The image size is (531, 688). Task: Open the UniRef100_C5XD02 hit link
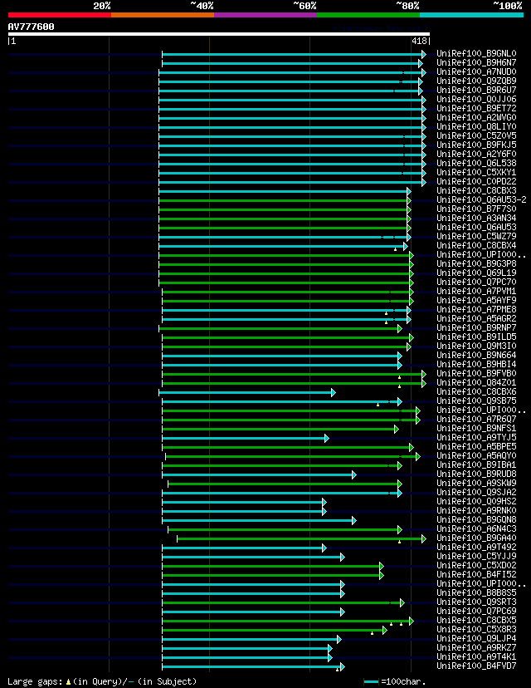tap(476, 566)
